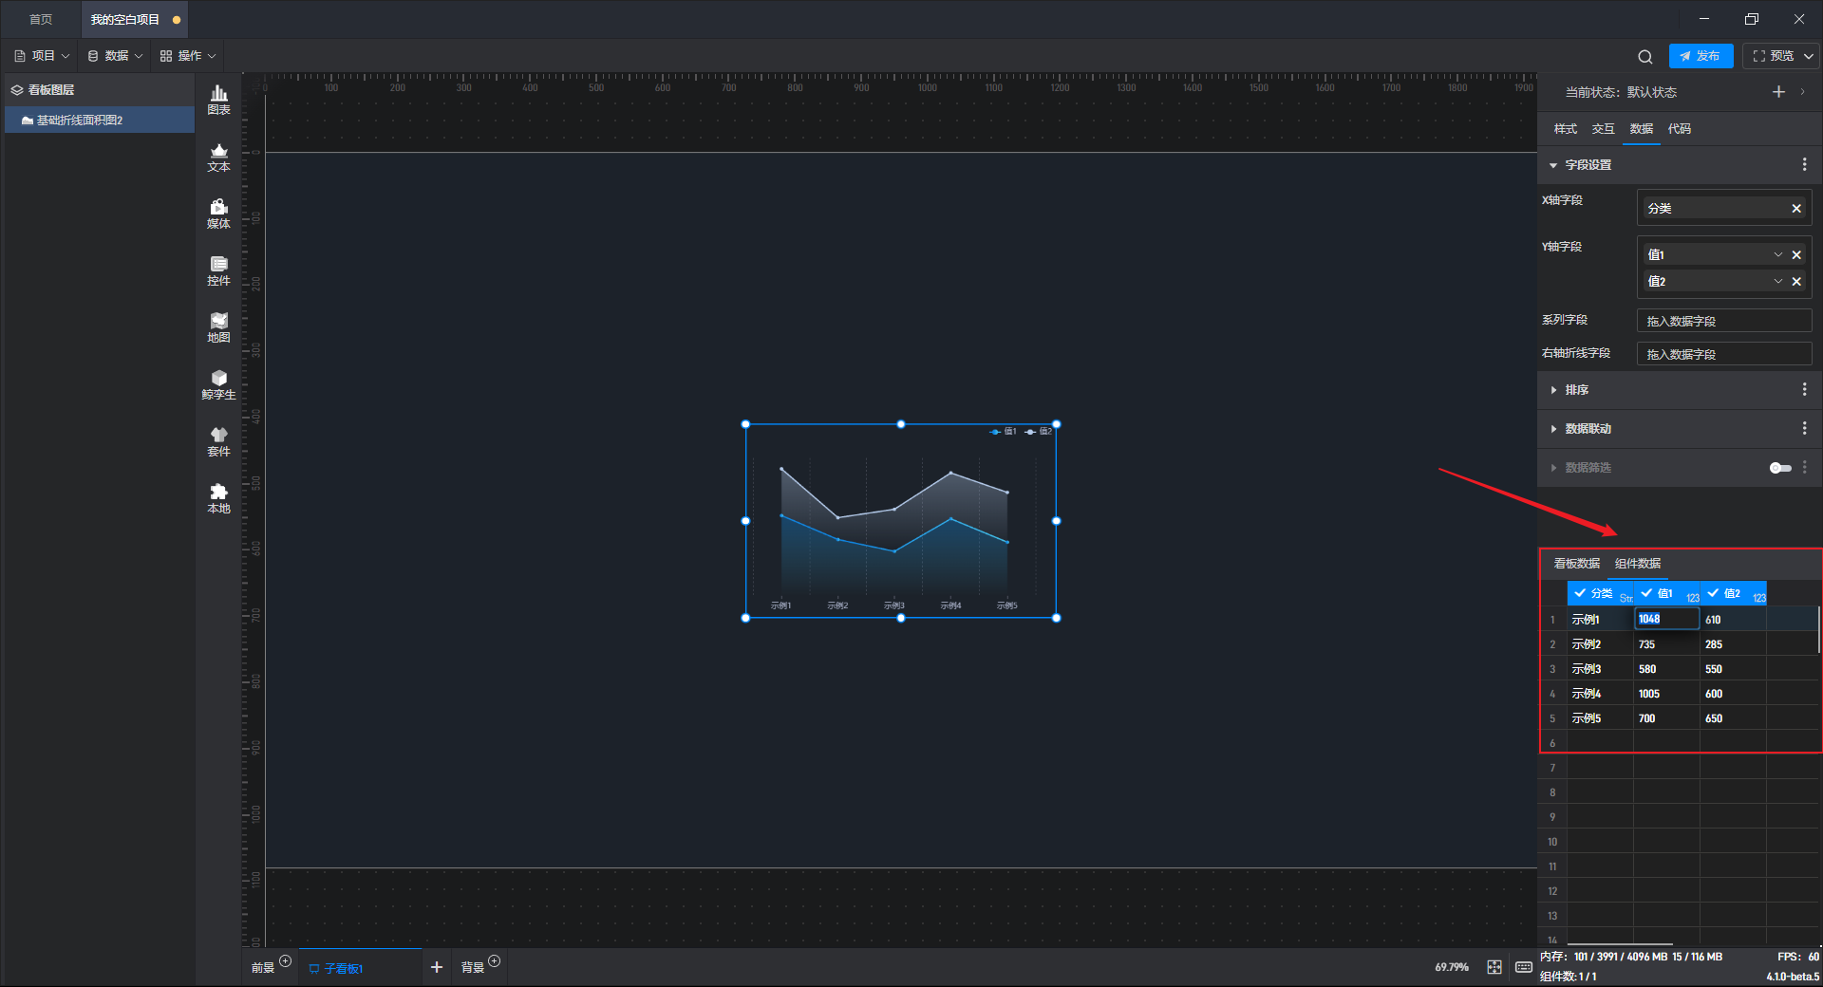The width and height of the screenshot is (1823, 987).
Task: Open 数据筛选 more options menu
Action: tap(1804, 467)
